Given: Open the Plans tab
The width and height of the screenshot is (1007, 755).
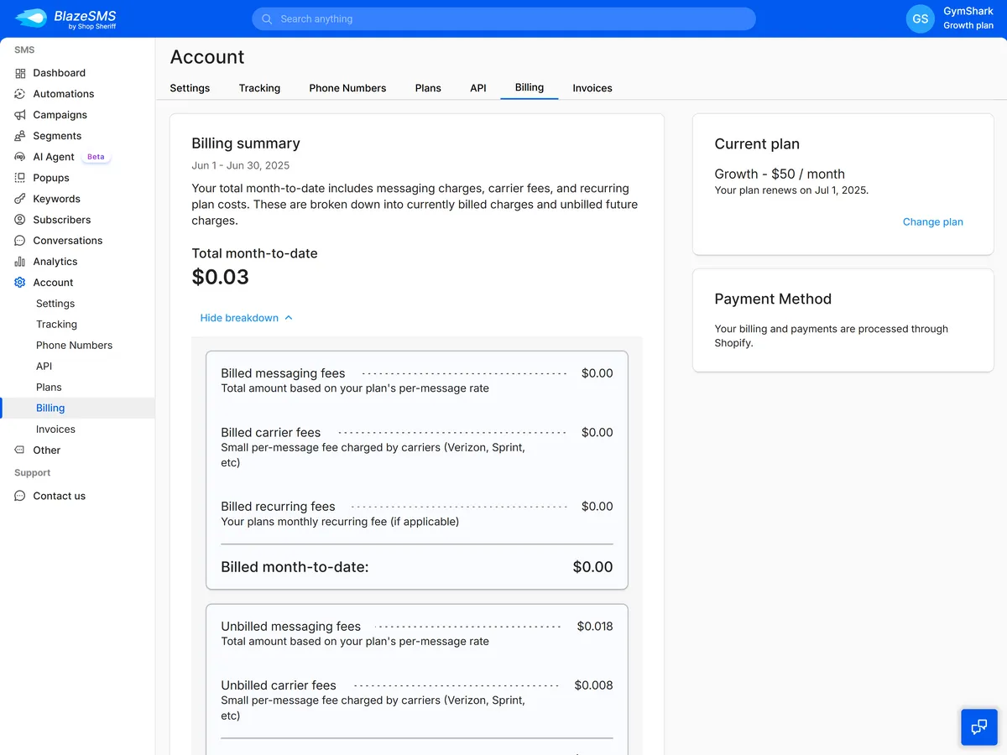Looking at the screenshot, I should point(428,87).
